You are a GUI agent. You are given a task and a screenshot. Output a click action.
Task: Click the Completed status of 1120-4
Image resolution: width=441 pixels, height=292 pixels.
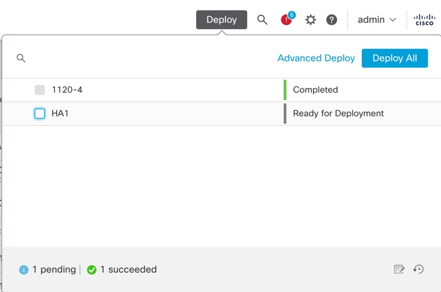pos(315,90)
